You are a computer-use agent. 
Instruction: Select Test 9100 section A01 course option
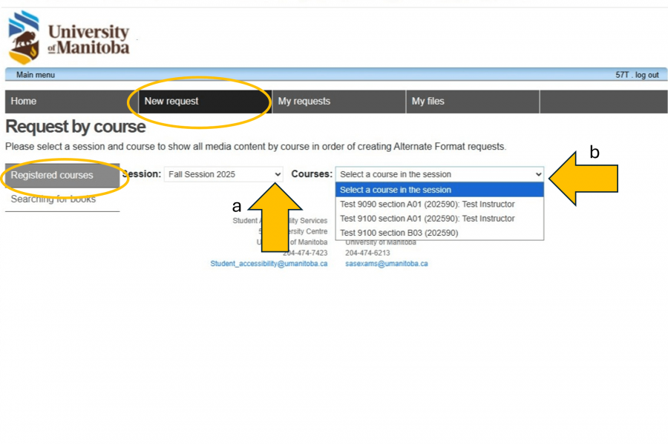[427, 219]
